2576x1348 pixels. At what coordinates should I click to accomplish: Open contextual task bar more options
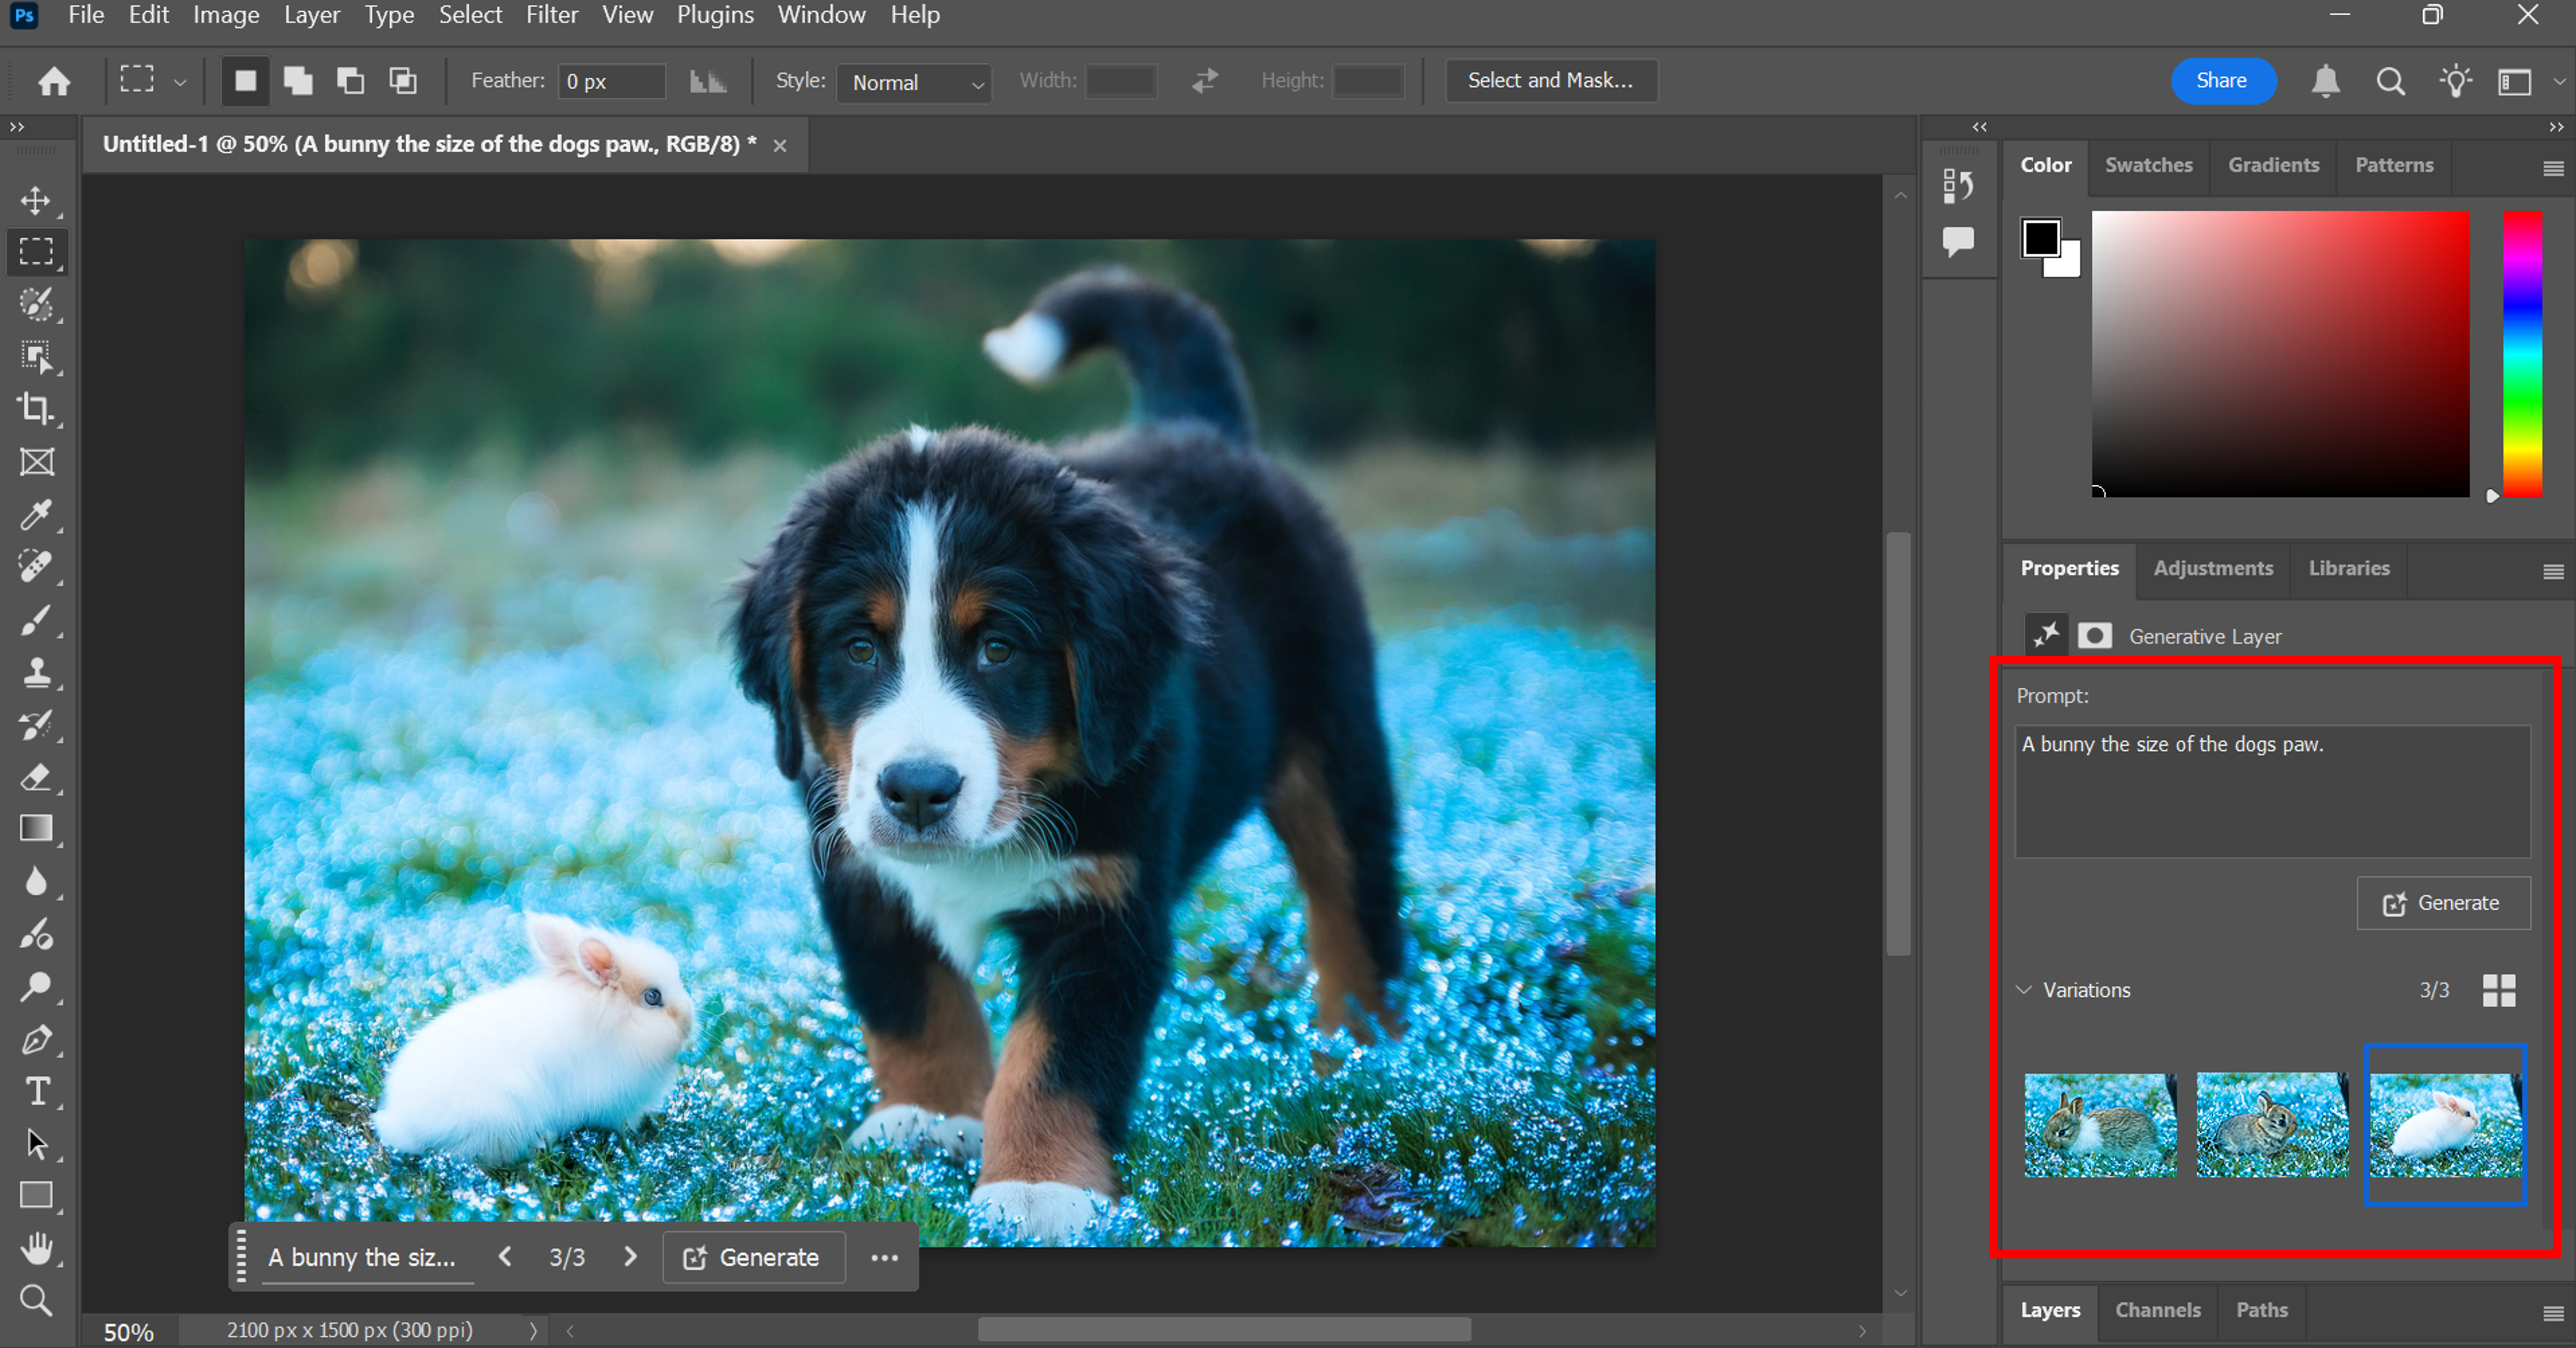(x=884, y=1257)
